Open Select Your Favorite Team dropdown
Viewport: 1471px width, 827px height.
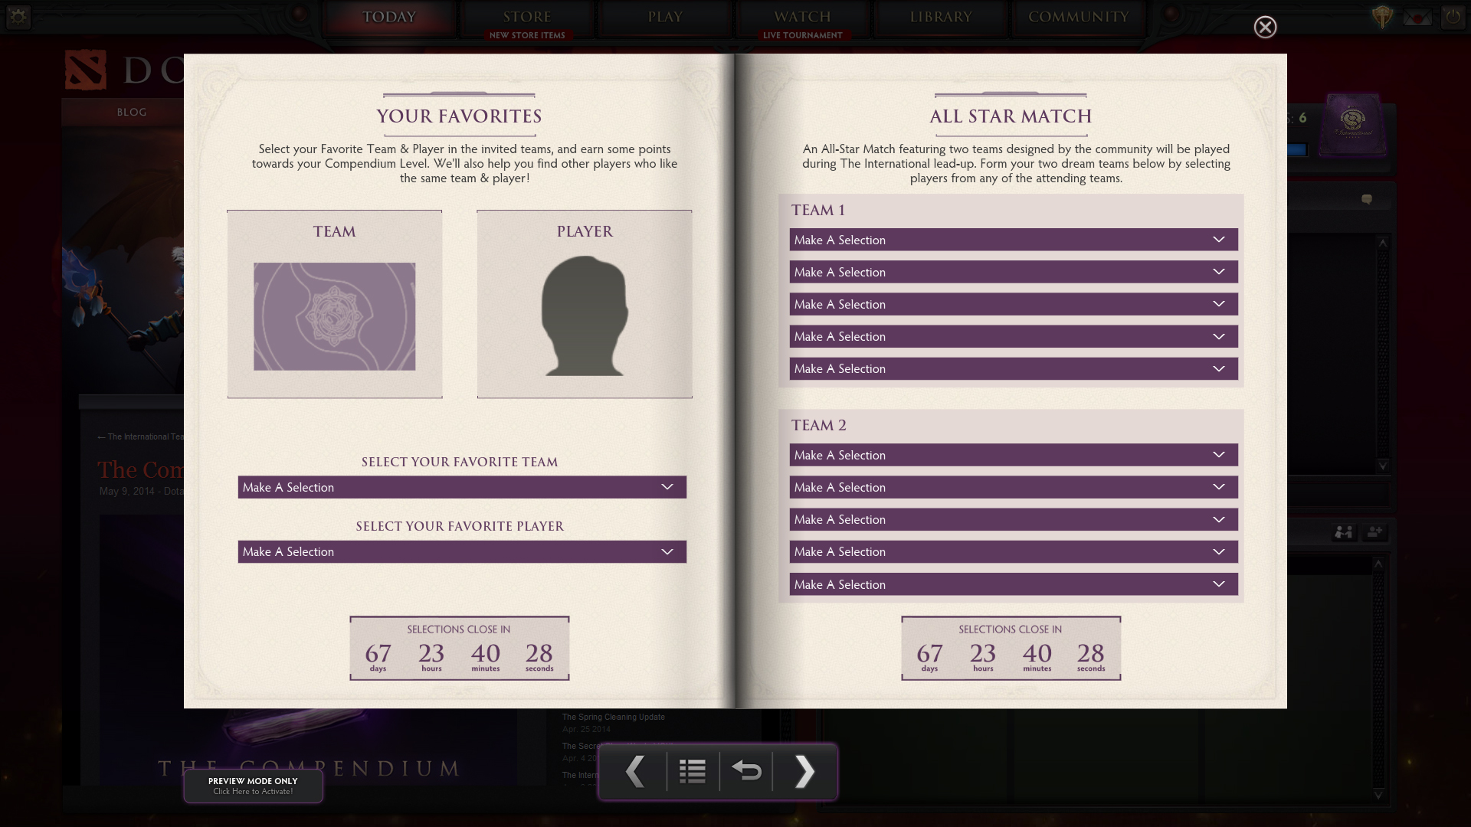point(460,487)
